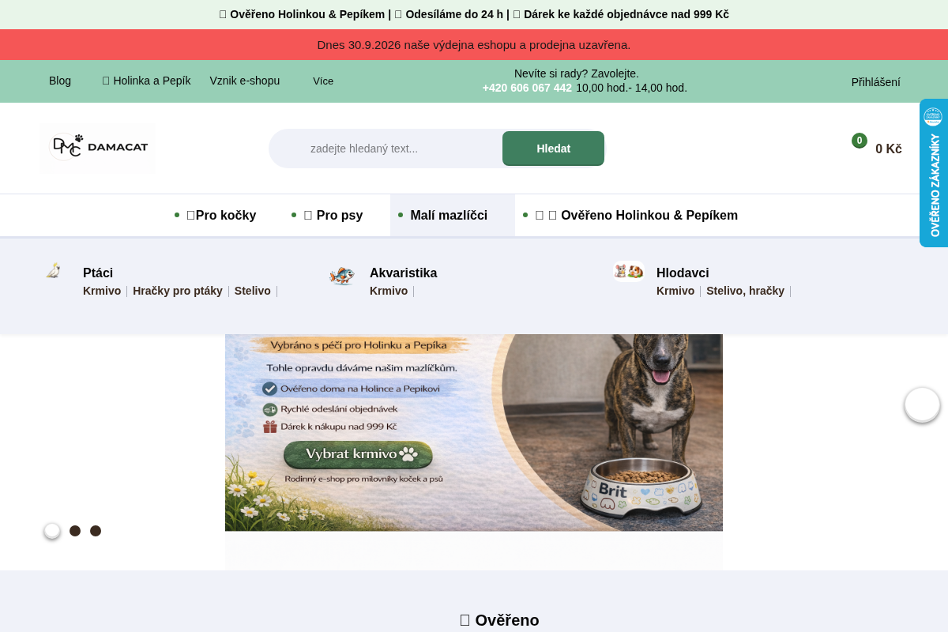Click the Ptáci bird category icon

53,271
